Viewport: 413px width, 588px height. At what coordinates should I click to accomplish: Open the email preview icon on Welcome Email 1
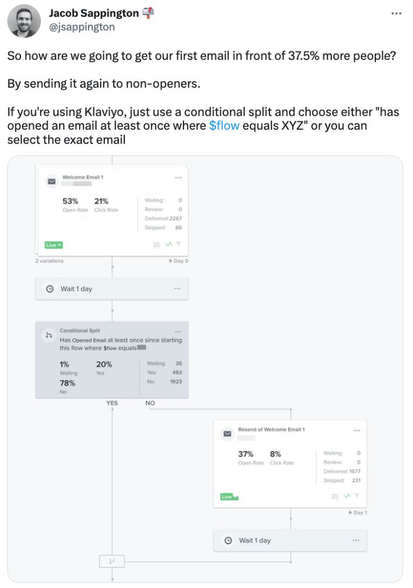pyautogui.click(x=156, y=245)
